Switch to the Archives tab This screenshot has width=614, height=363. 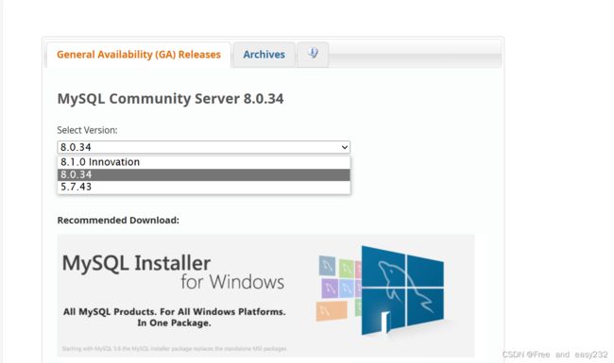point(264,55)
